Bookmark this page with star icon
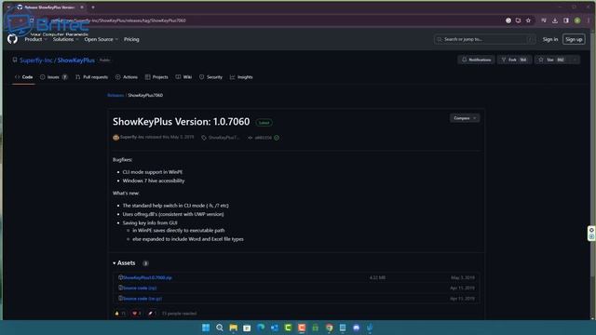596x335 pixels. (x=528, y=20)
